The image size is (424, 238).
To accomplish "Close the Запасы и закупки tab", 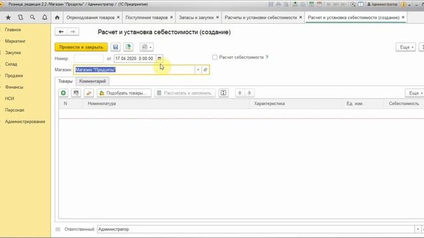I will 217,17.
